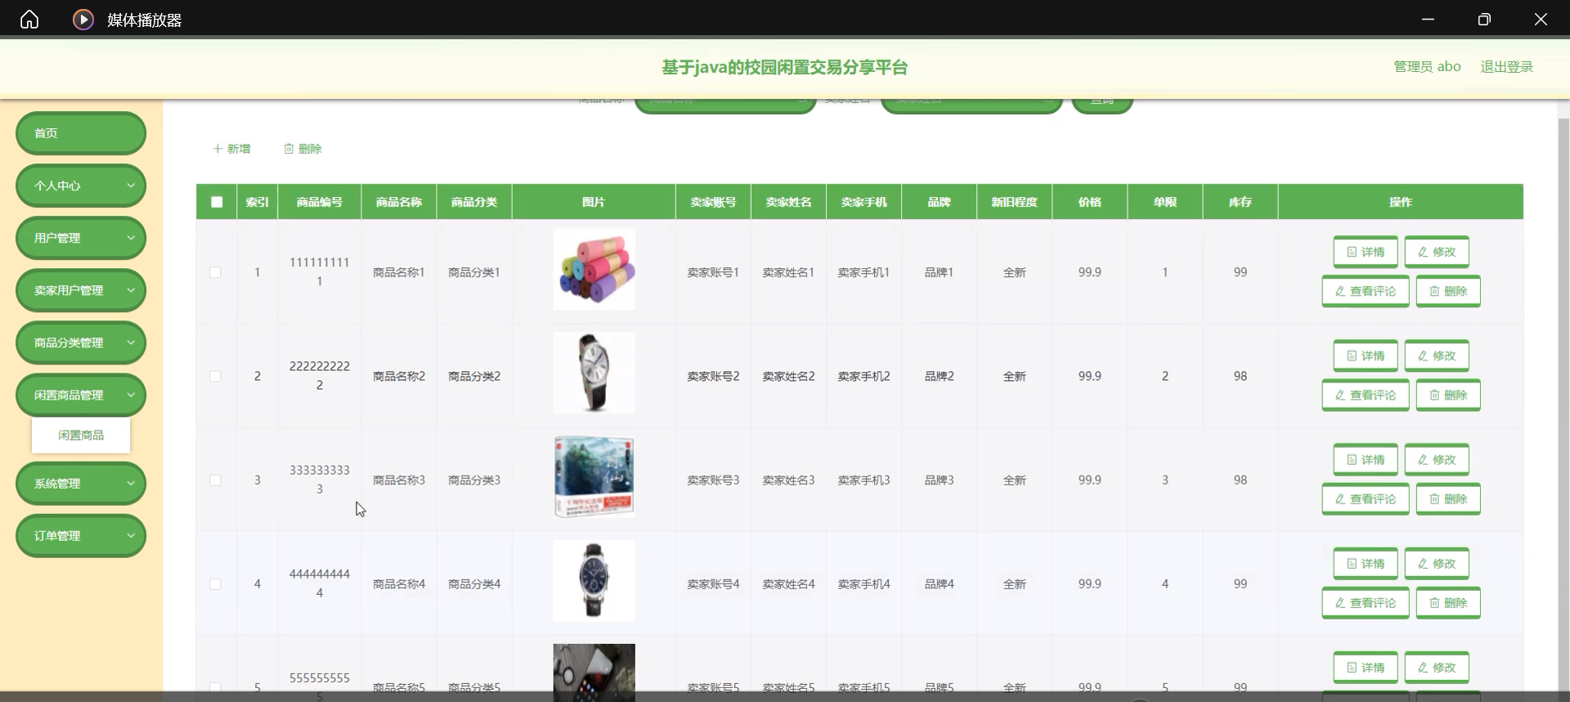Click the 管理员 abo account label
The width and height of the screenshot is (1570, 702).
(1427, 67)
